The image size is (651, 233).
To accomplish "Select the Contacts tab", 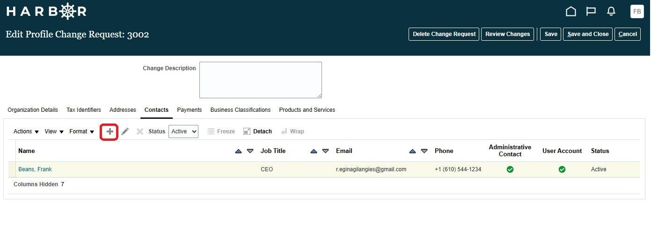I will coord(156,110).
